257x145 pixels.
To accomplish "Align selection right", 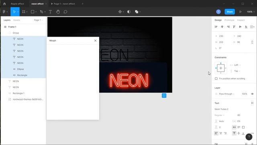I will tap(228, 27).
